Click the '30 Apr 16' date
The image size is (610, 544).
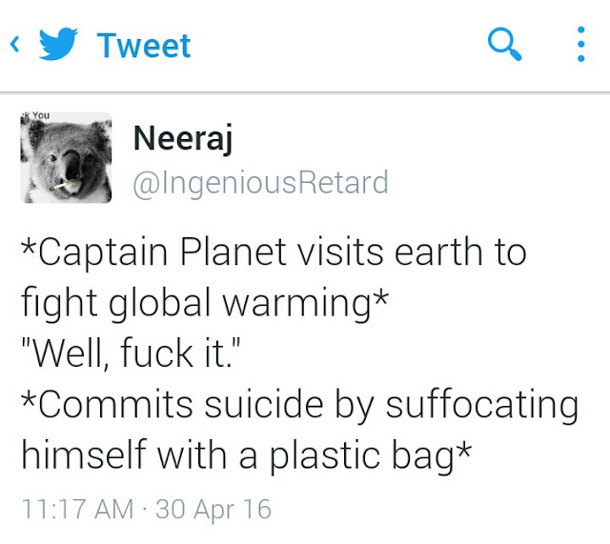pyautogui.click(x=213, y=509)
